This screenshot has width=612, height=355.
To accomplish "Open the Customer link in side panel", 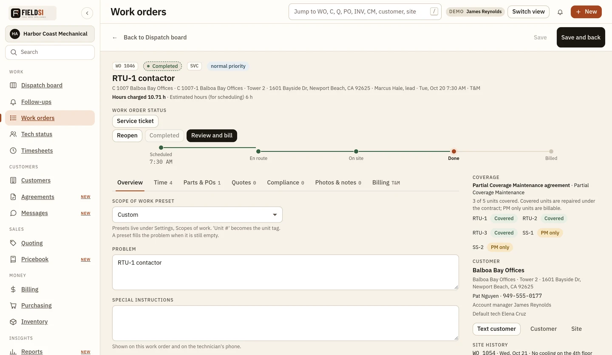I will click(x=543, y=329).
